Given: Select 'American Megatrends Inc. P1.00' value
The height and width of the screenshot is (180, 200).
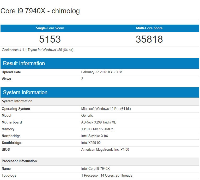Looking at the screenshot, I should click(x=105, y=150).
